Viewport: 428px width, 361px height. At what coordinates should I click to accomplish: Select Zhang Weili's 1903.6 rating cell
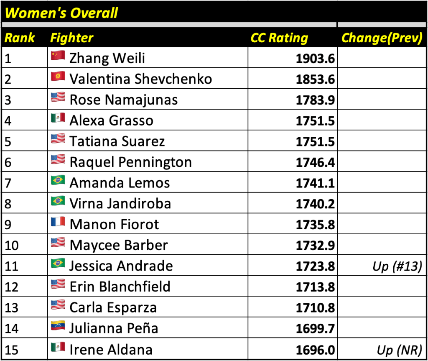click(x=315, y=59)
